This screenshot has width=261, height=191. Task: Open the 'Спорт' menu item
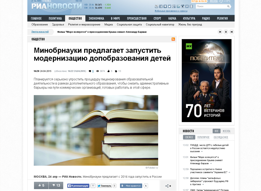pyautogui.click(x=157, y=19)
